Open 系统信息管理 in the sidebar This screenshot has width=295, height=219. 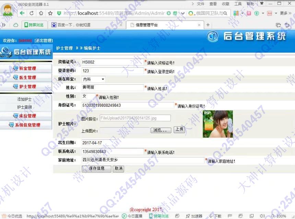coord(26,125)
